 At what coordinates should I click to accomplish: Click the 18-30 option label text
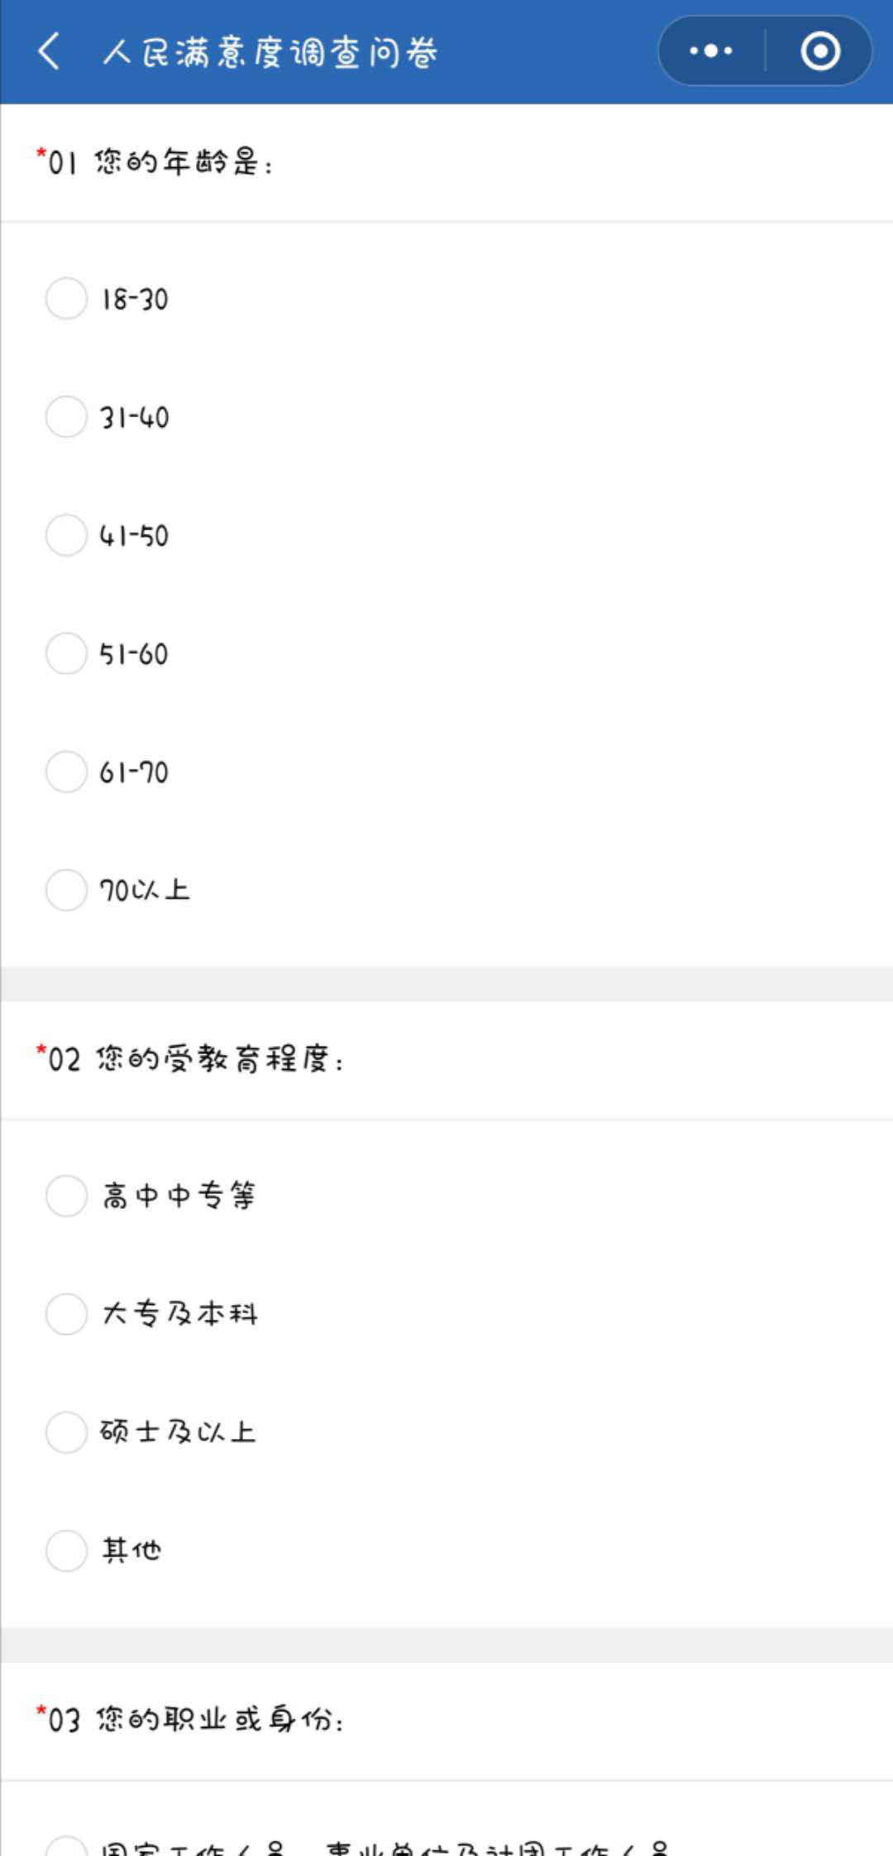(x=135, y=300)
